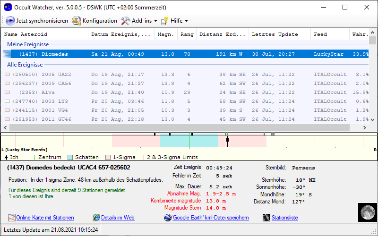The image size is (378, 236).
Task: Toggle marker box for (290500) 2005 UA22
Action: pos(7,75)
